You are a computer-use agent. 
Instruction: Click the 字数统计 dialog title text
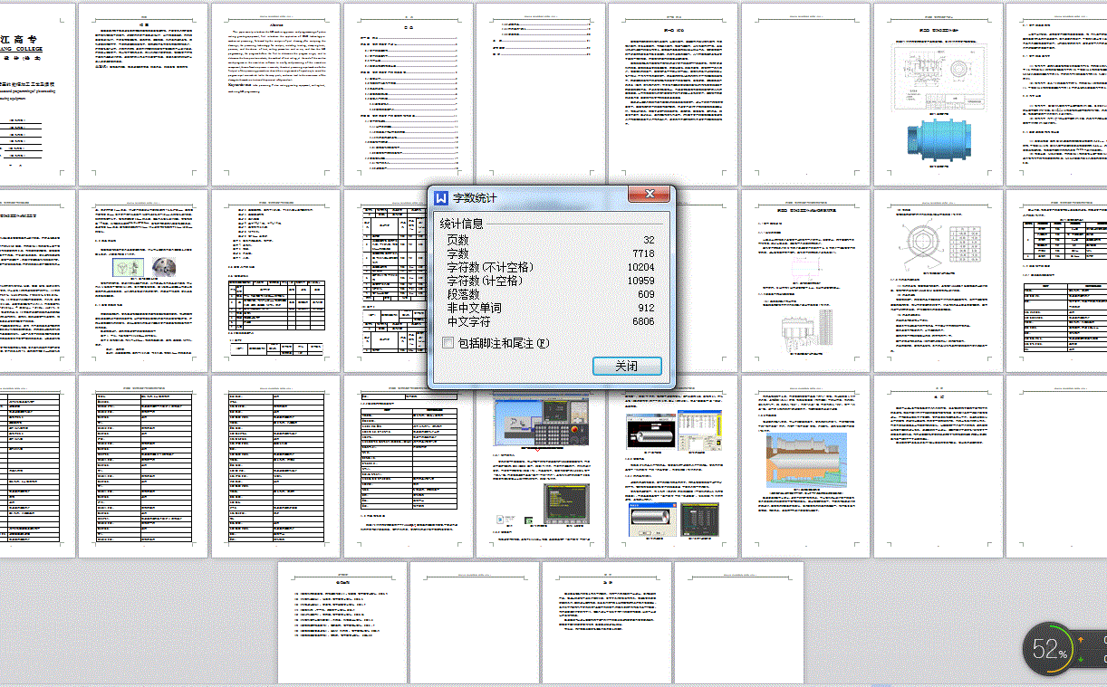[476, 197]
